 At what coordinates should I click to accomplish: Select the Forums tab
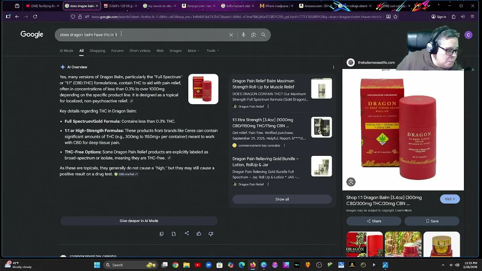click(117, 51)
